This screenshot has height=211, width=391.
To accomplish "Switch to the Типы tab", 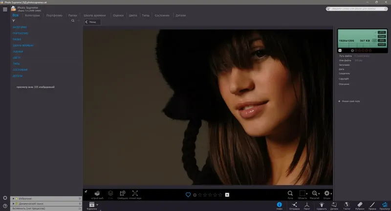I will 146,16.
